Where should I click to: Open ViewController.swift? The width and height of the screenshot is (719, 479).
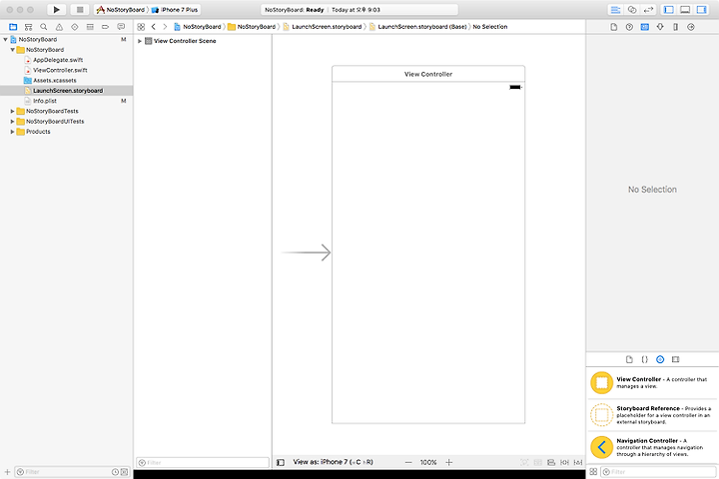click(60, 70)
